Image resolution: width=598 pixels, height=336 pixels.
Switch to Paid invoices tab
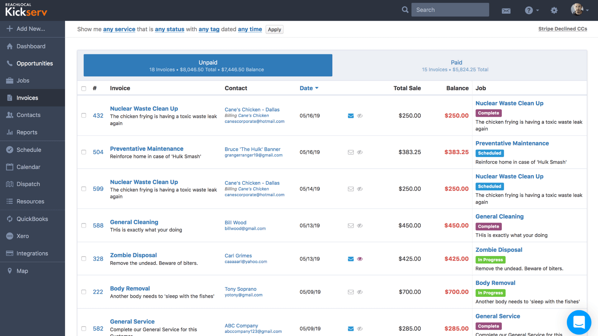point(455,65)
